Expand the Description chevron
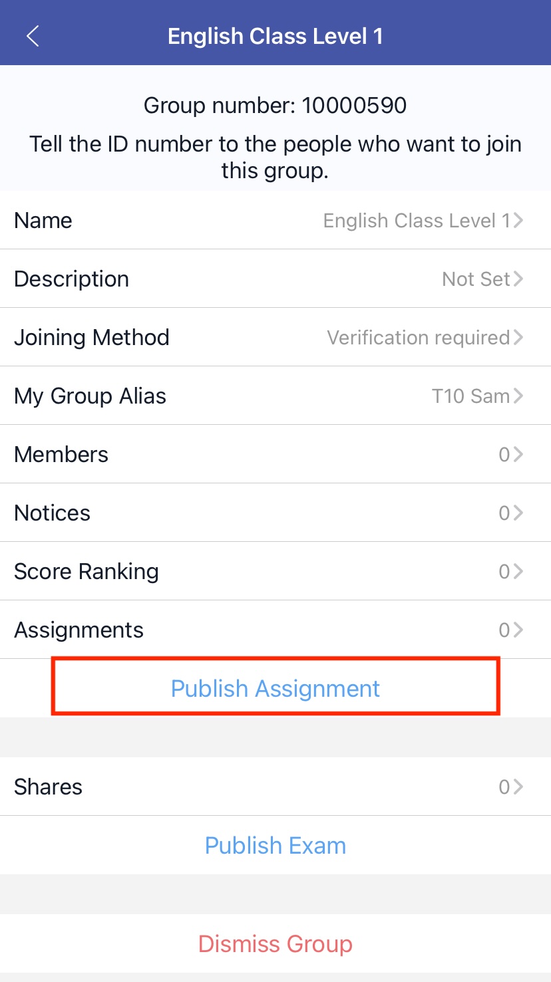Viewport: 551px width, 982px height. pos(518,279)
